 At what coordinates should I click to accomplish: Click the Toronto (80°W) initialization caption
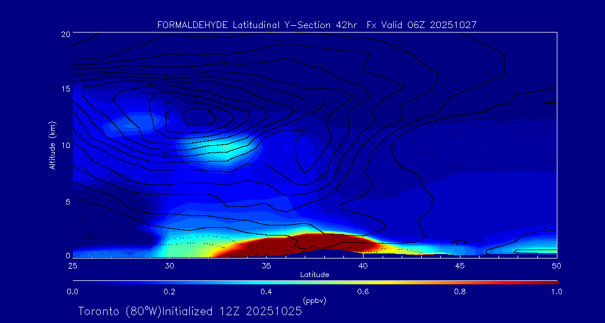(x=190, y=311)
